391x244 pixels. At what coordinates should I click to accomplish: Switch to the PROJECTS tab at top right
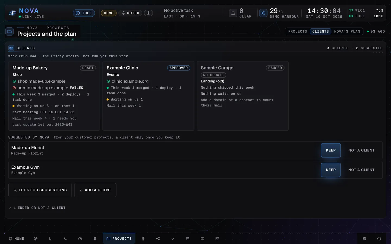(298, 31)
